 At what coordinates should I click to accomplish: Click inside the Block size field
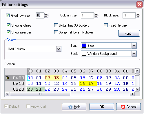pyautogui.click(x=129, y=15)
